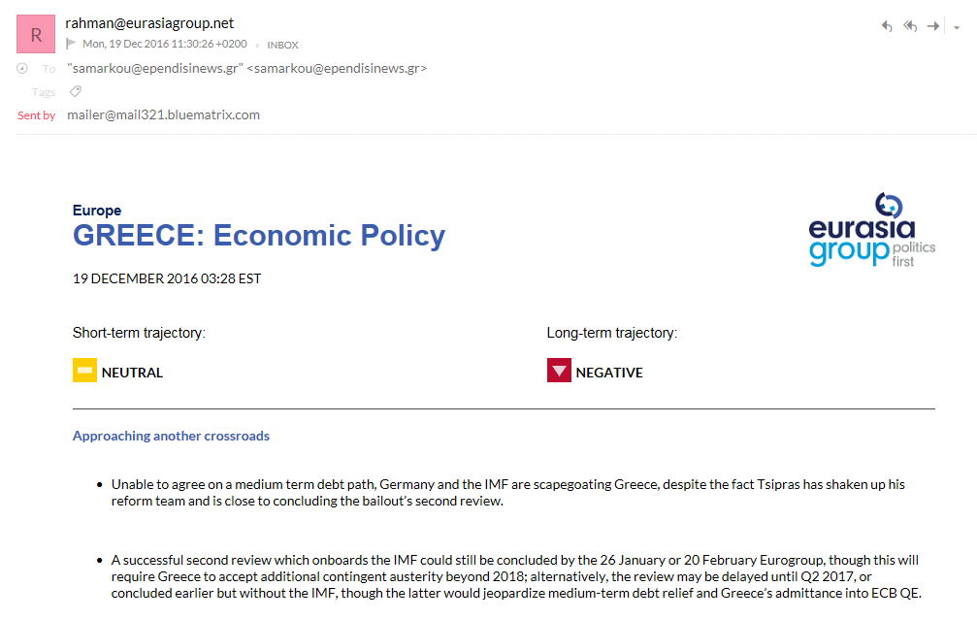Viewport: 977px width, 619px height.
Task: Click the reply arrow icon
Action: coord(887,26)
